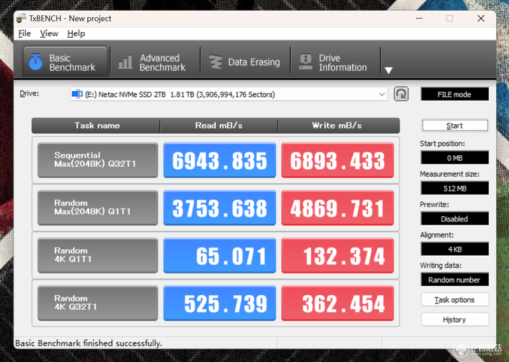Open the Data Erasing tab

click(246, 62)
